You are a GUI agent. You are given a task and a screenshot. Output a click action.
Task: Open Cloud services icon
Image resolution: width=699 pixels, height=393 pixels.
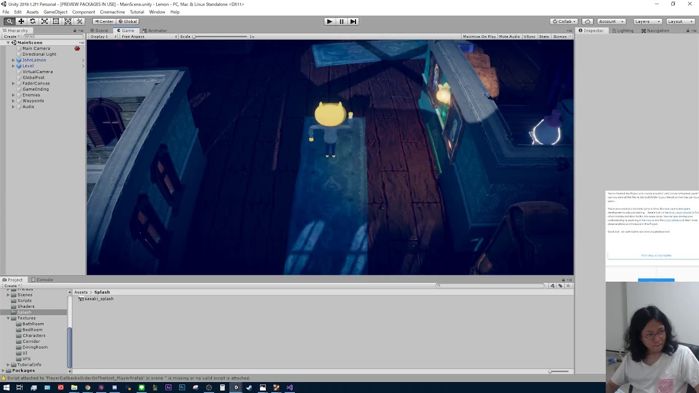pyautogui.click(x=587, y=21)
